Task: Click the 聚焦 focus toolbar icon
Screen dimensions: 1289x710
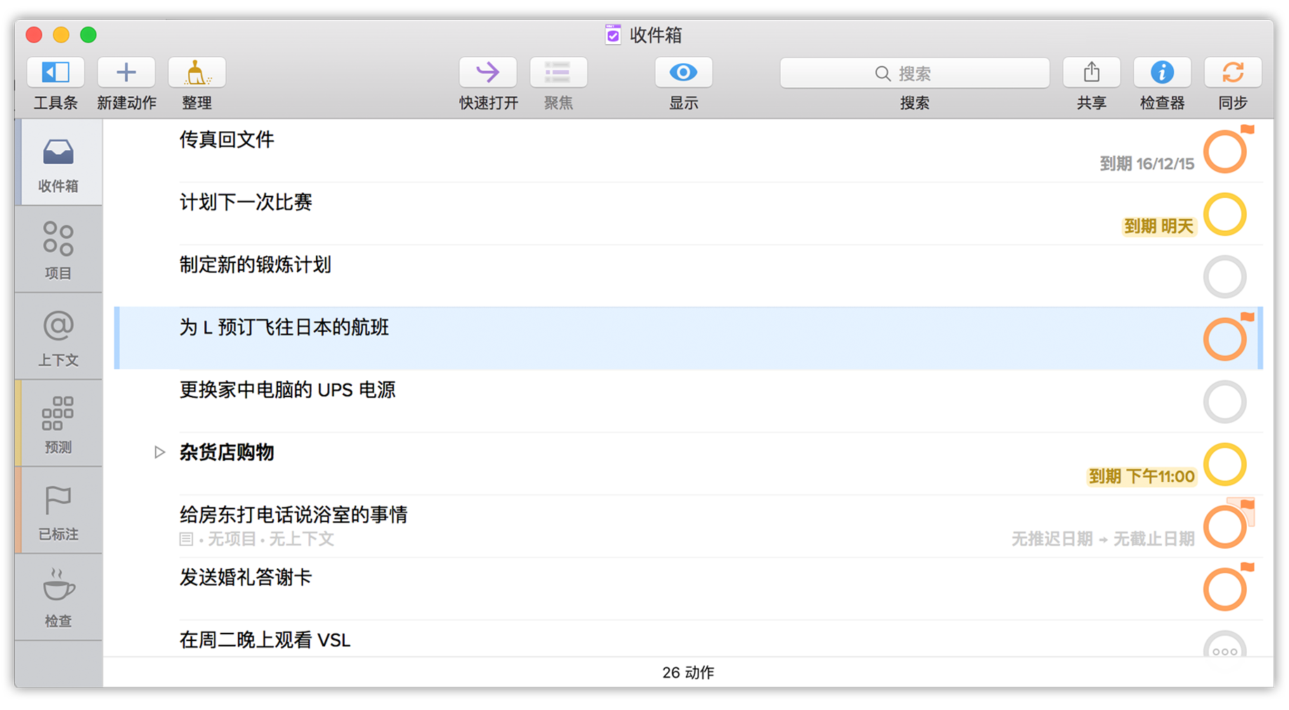Action: pos(558,72)
